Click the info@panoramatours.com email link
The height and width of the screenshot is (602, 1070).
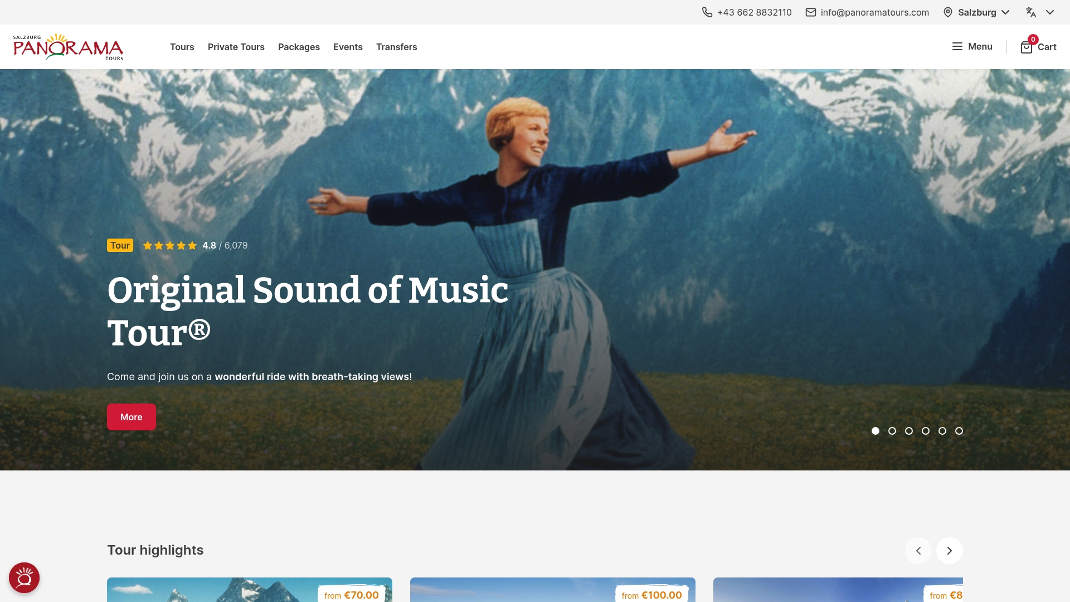(x=875, y=12)
